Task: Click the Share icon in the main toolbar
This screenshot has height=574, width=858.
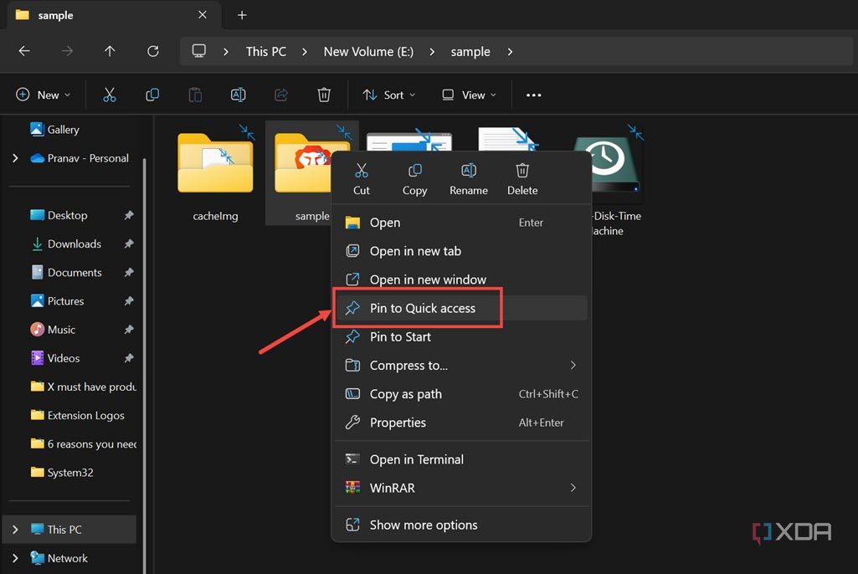Action: pos(281,95)
